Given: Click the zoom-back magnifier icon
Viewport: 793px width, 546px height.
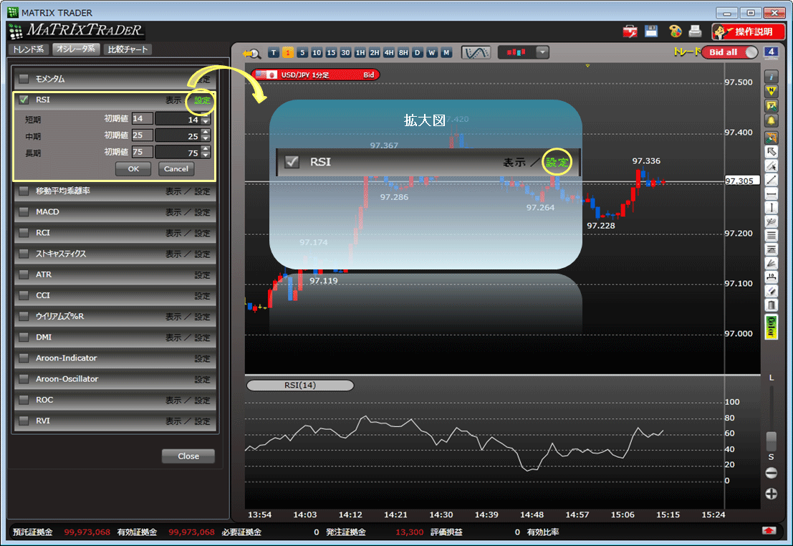Looking at the screenshot, I should pos(252,53).
